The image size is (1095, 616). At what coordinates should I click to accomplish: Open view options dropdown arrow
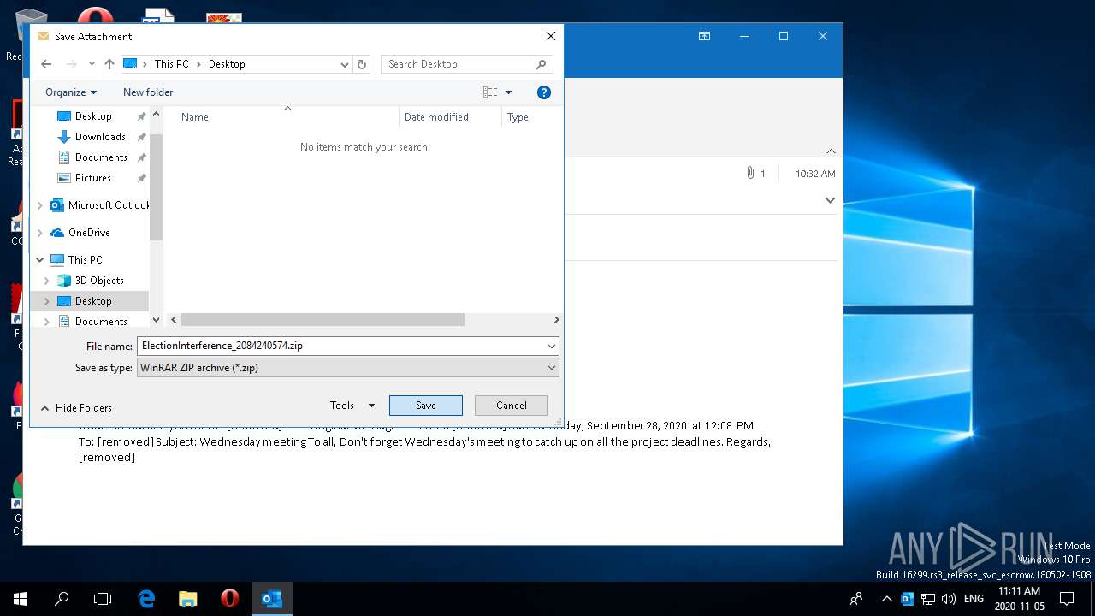pos(508,92)
